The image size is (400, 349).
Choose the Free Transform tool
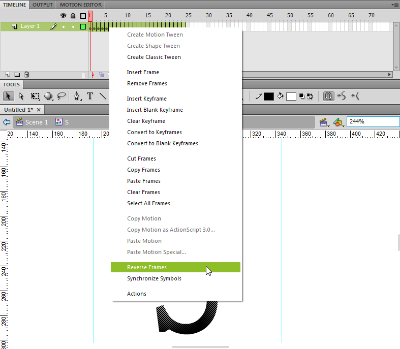click(35, 97)
